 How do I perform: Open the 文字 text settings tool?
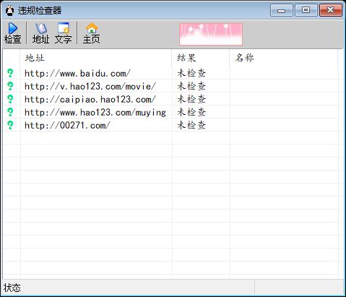(63, 33)
